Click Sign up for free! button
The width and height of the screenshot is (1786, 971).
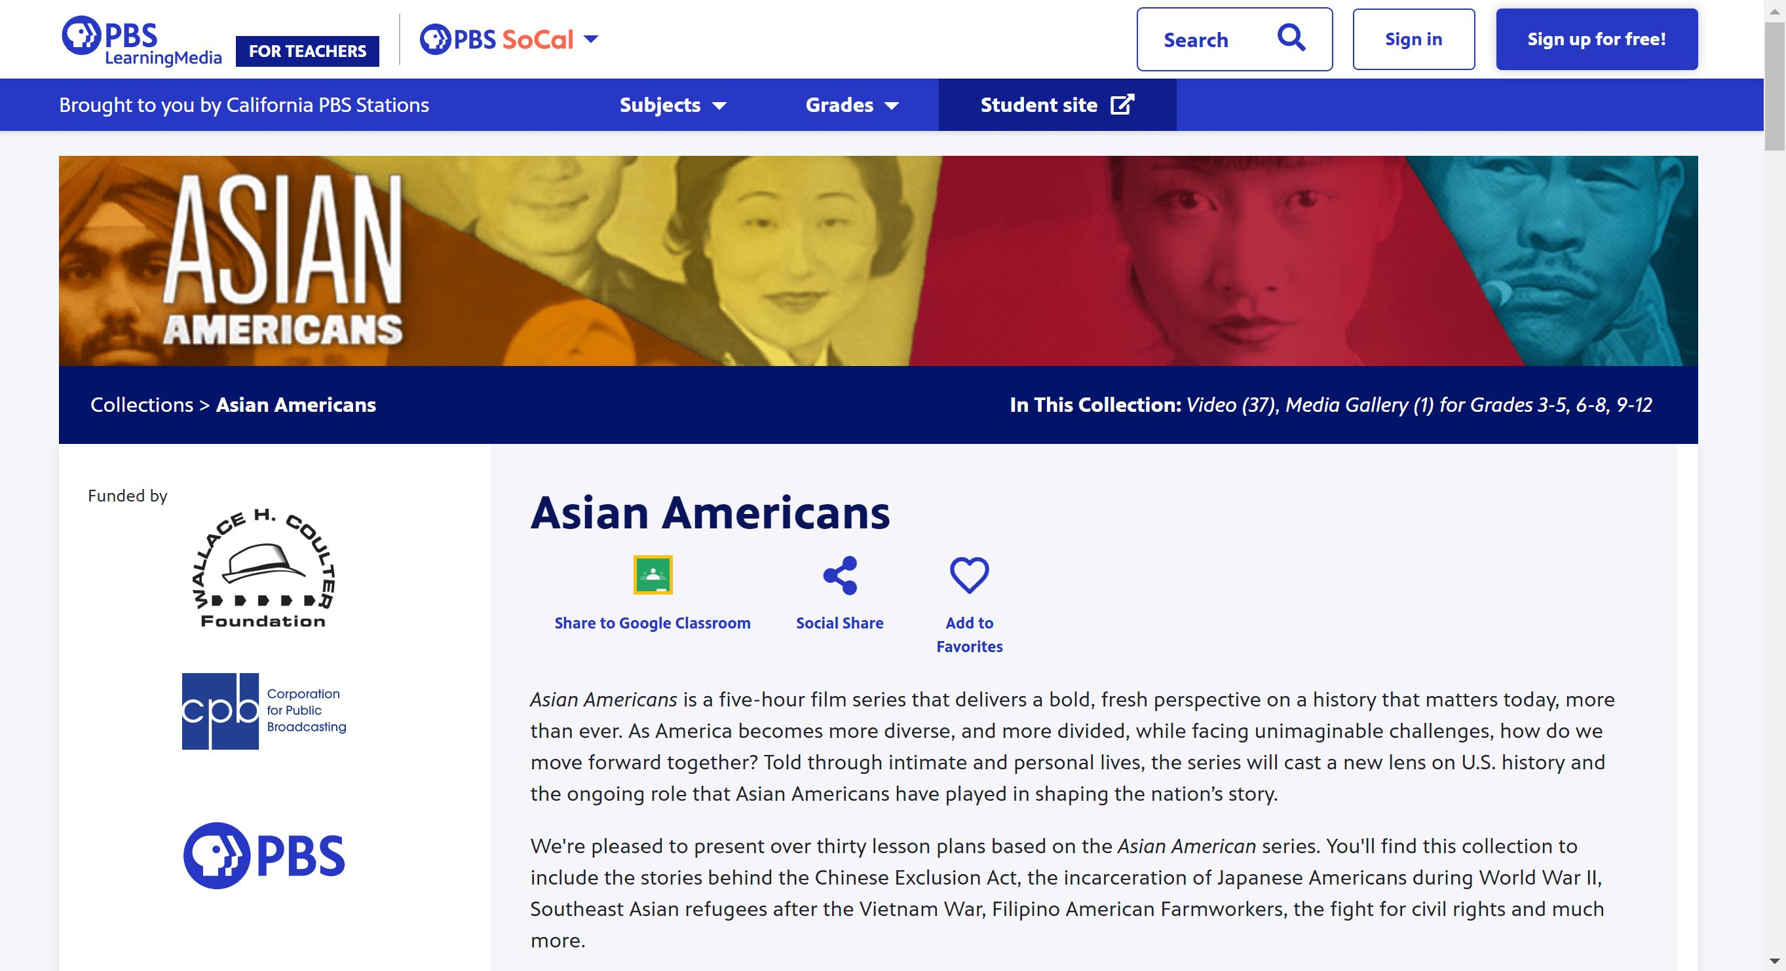(x=1597, y=39)
